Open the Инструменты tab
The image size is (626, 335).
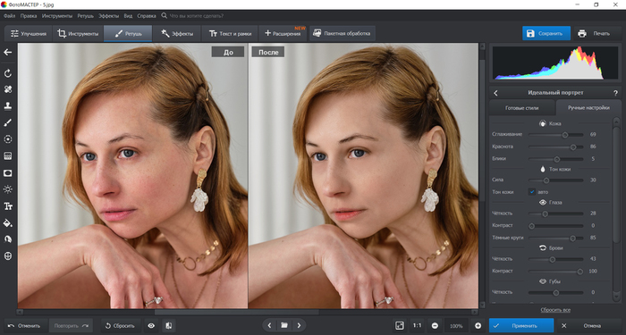click(x=78, y=34)
